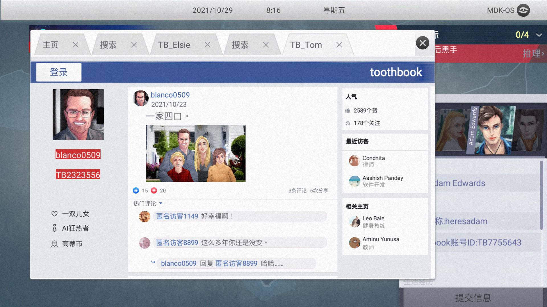The height and width of the screenshot is (307, 547).
Task: Click the blanco0509 username link
Action: pyautogui.click(x=170, y=95)
